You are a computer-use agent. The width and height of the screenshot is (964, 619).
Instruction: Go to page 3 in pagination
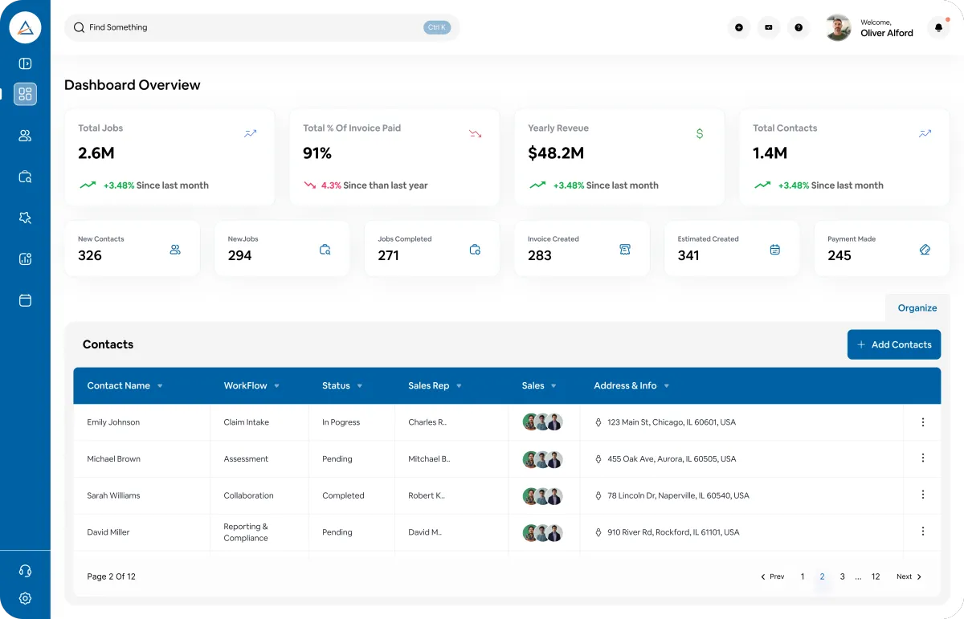click(842, 576)
